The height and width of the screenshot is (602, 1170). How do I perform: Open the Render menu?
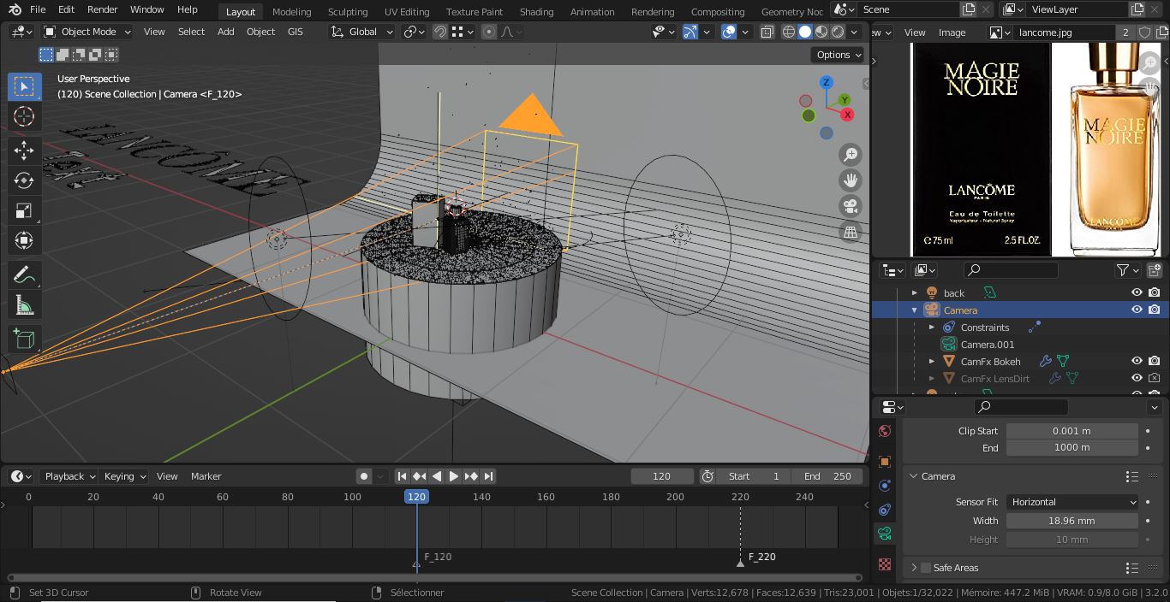[x=102, y=9]
